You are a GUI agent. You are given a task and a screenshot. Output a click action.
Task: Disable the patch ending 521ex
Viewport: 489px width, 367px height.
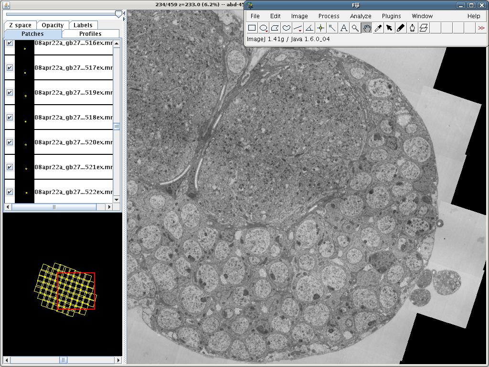pyautogui.click(x=10, y=167)
